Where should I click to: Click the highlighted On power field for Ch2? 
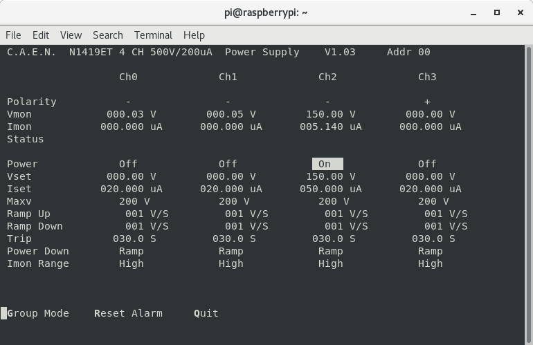(x=327, y=164)
